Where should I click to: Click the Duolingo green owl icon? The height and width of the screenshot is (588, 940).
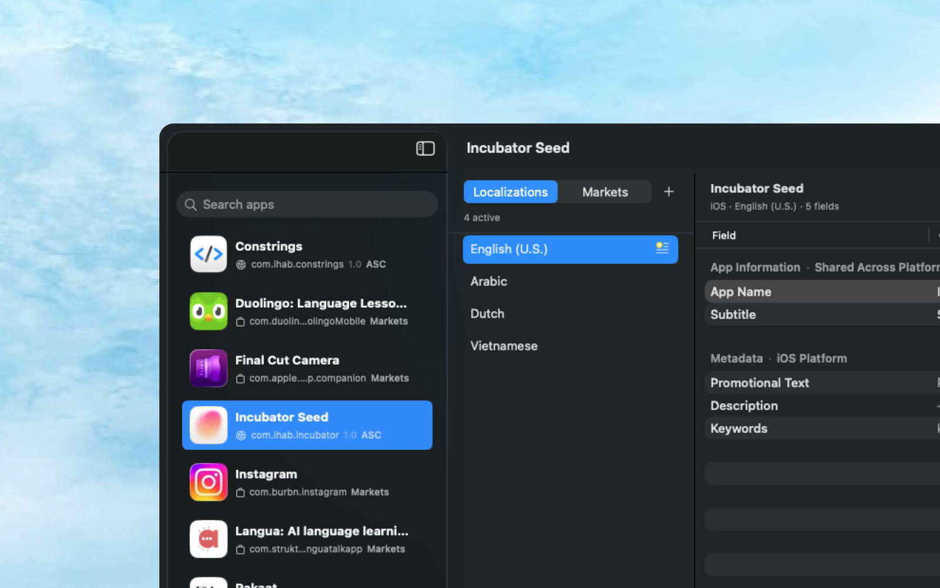coord(209,311)
